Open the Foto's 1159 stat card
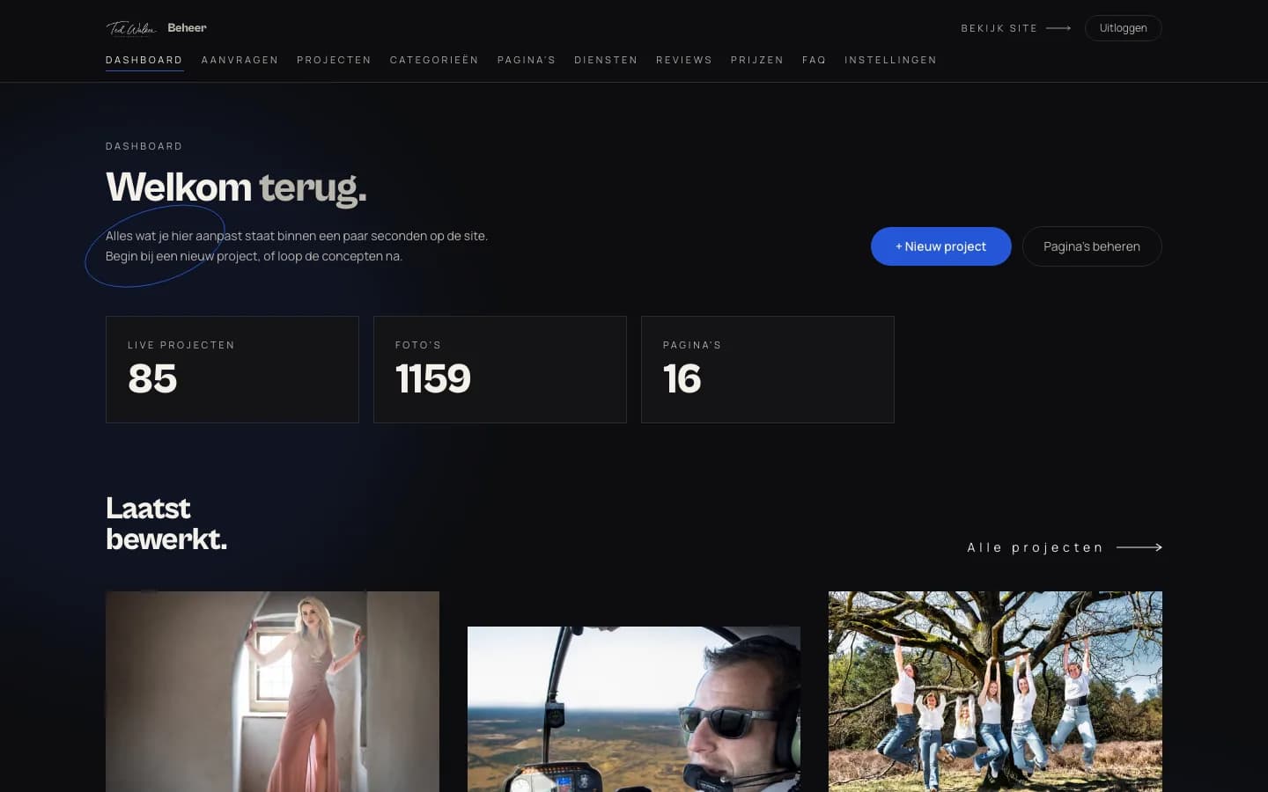Screen dimensions: 1268x792 [x=500, y=370]
